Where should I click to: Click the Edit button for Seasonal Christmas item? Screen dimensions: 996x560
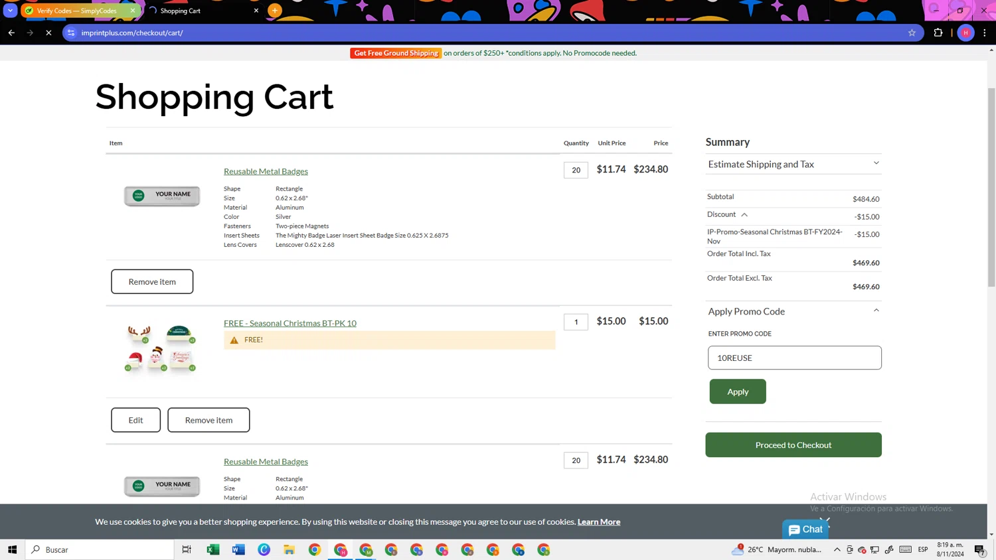[x=135, y=420]
